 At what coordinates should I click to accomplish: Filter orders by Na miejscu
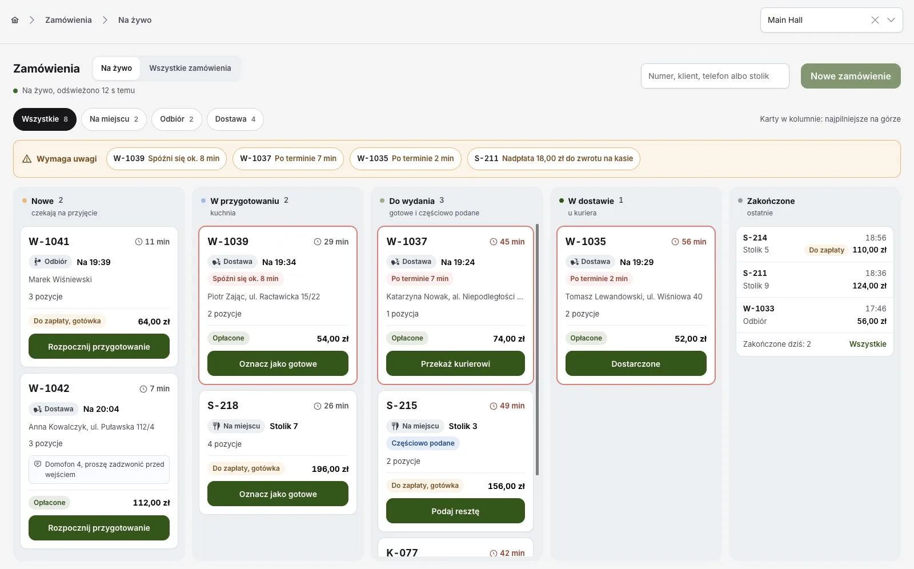(114, 119)
